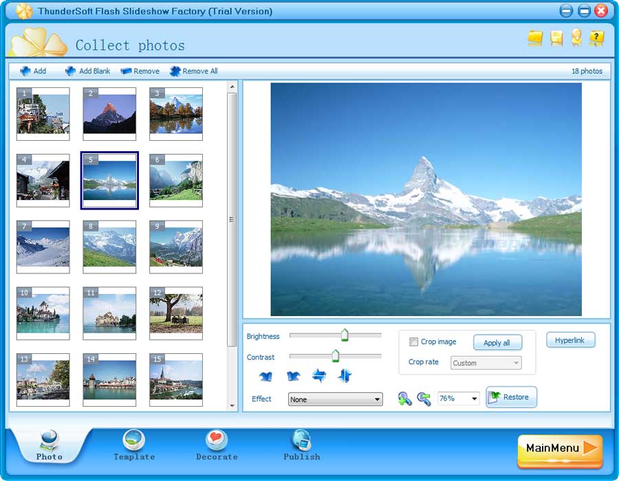Select photo thumbnail 4
Image resolution: width=619 pixels, height=481 pixels.
(43, 181)
